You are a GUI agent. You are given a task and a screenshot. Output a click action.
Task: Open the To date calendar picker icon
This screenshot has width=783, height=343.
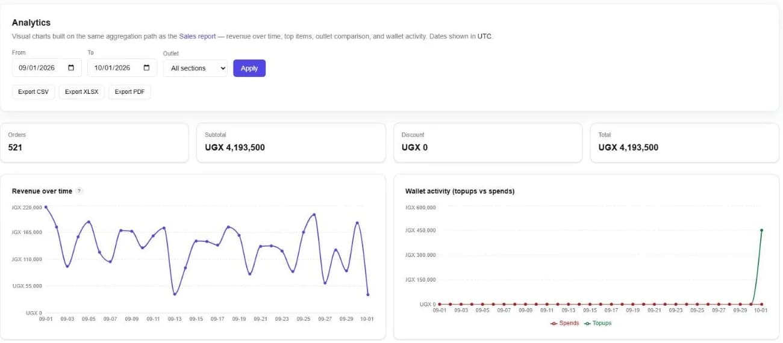point(146,68)
